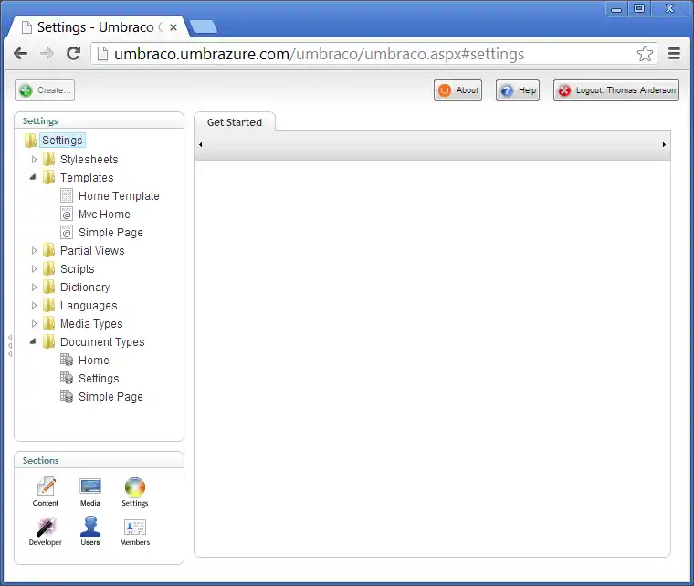Click the Templates folder icon

[48, 177]
